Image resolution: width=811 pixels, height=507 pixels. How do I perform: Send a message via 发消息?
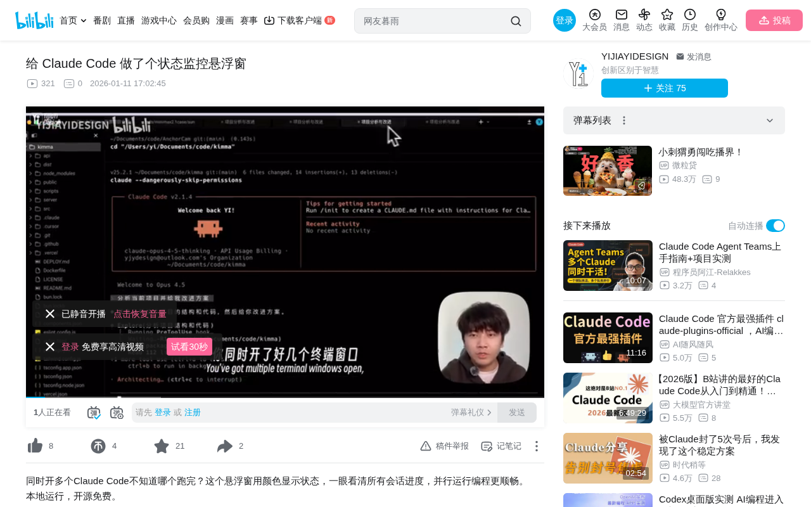coord(694,56)
